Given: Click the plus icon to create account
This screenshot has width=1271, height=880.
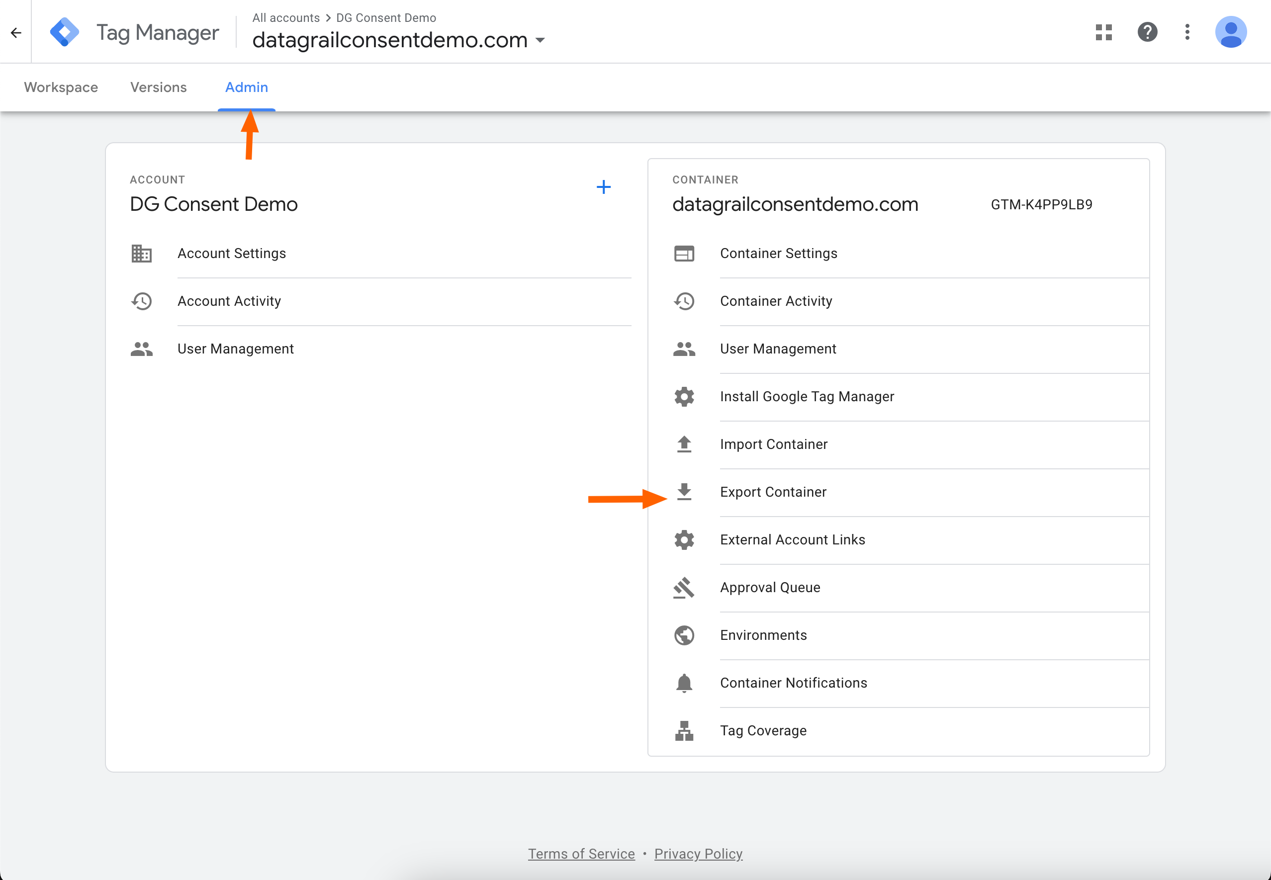Looking at the screenshot, I should [603, 187].
